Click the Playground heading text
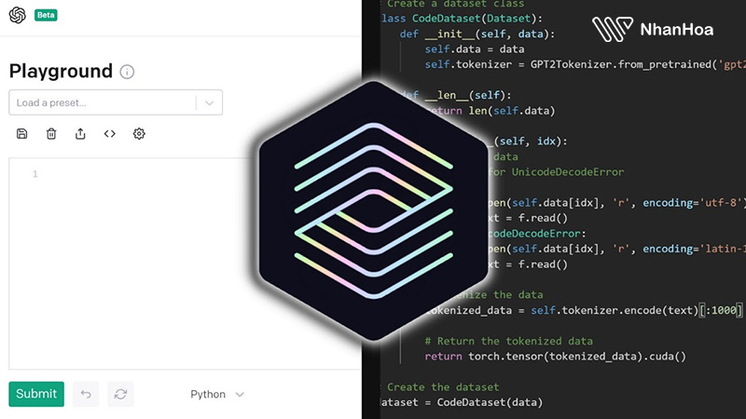 tap(61, 72)
